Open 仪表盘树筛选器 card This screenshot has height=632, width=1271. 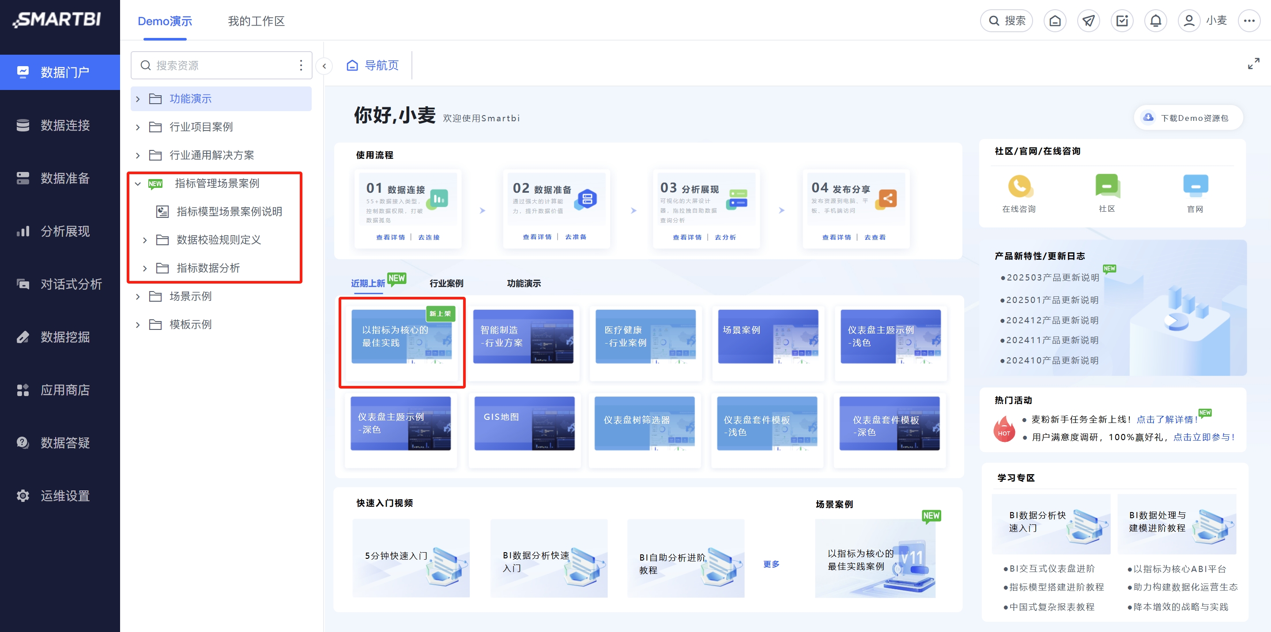pos(645,423)
